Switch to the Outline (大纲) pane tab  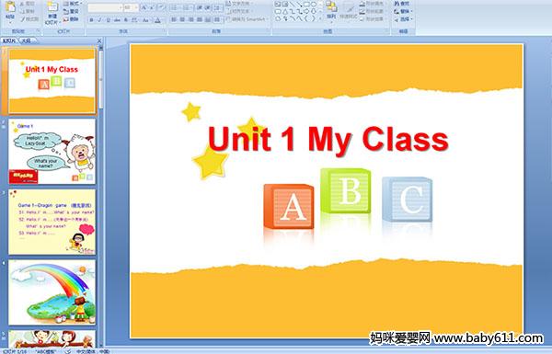[x=27, y=40]
